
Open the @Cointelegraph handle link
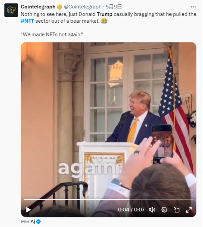(83, 7)
